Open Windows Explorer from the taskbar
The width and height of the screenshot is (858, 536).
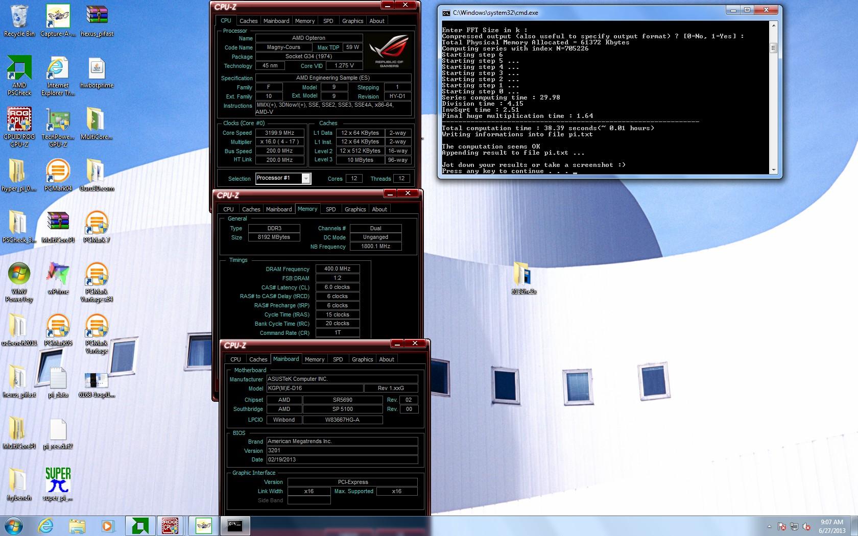click(x=77, y=526)
